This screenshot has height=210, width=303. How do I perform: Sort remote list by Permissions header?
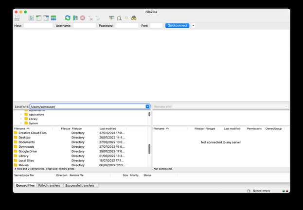pyautogui.click(x=254, y=129)
